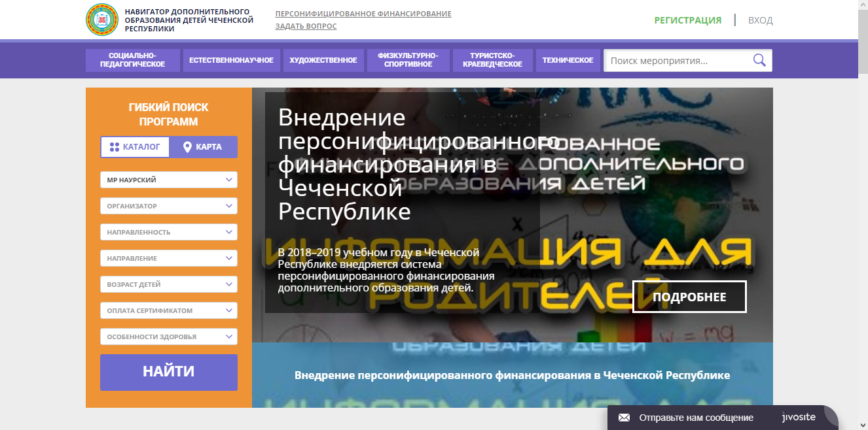Open the РЕГИСТРАЦИЯ link

(687, 20)
